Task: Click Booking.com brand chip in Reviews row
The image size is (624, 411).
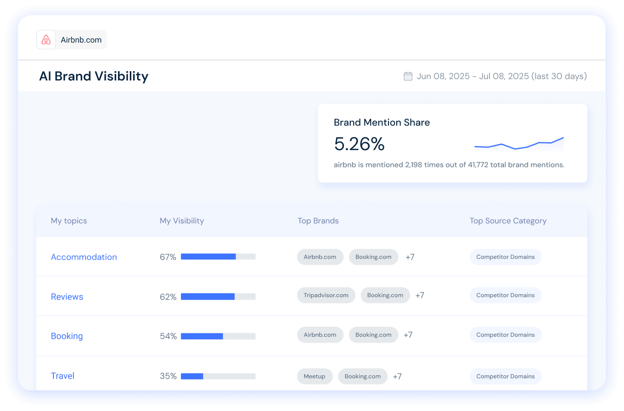Action: pyautogui.click(x=385, y=295)
